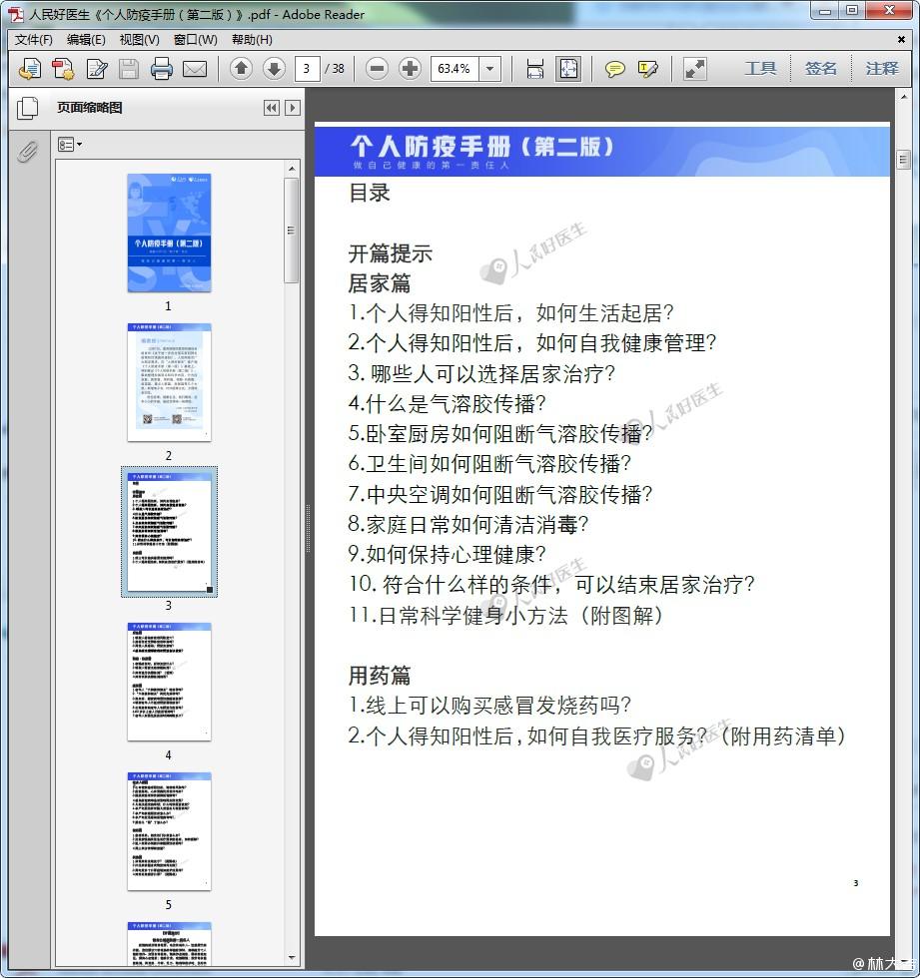Open the 文件(F) menu
The width and height of the screenshot is (920, 978).
pos(34,40)
